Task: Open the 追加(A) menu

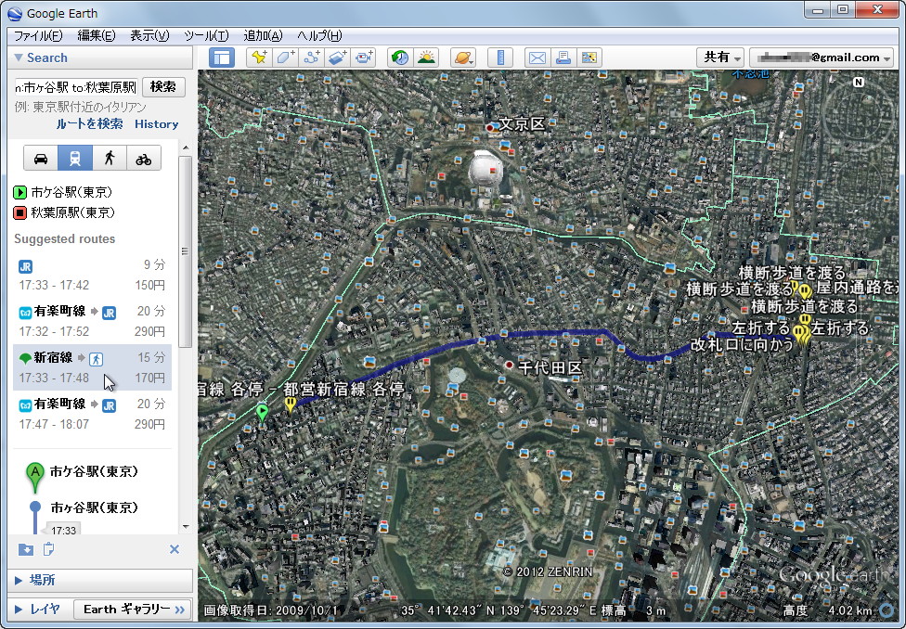Action: click(263, 36)
